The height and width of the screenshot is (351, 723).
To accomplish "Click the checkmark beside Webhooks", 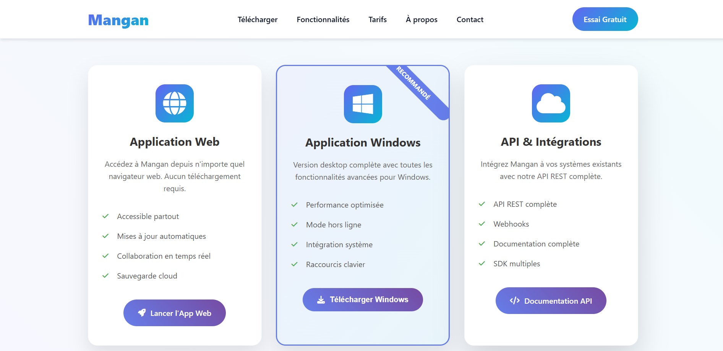I will click(482, 224).
